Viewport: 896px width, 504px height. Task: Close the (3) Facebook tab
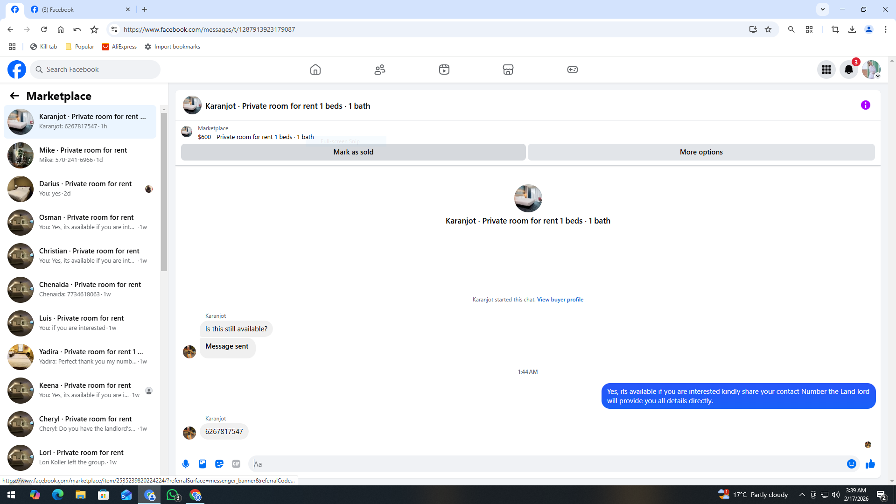128,9
